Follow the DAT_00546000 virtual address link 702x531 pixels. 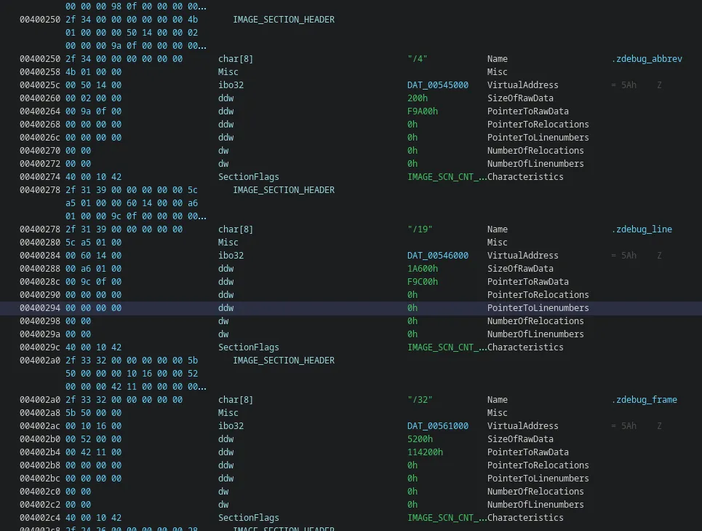(x=437, y=256)
